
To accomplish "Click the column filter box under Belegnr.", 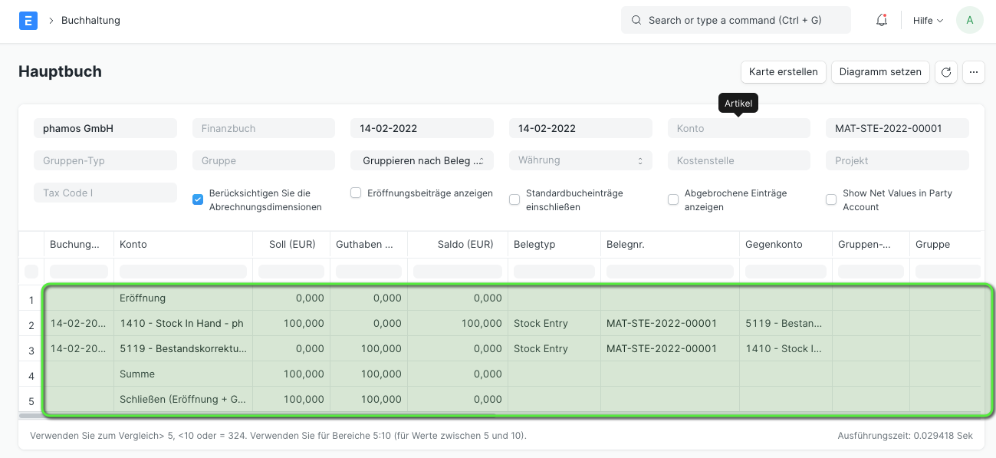I will click(x=670, y=272).
